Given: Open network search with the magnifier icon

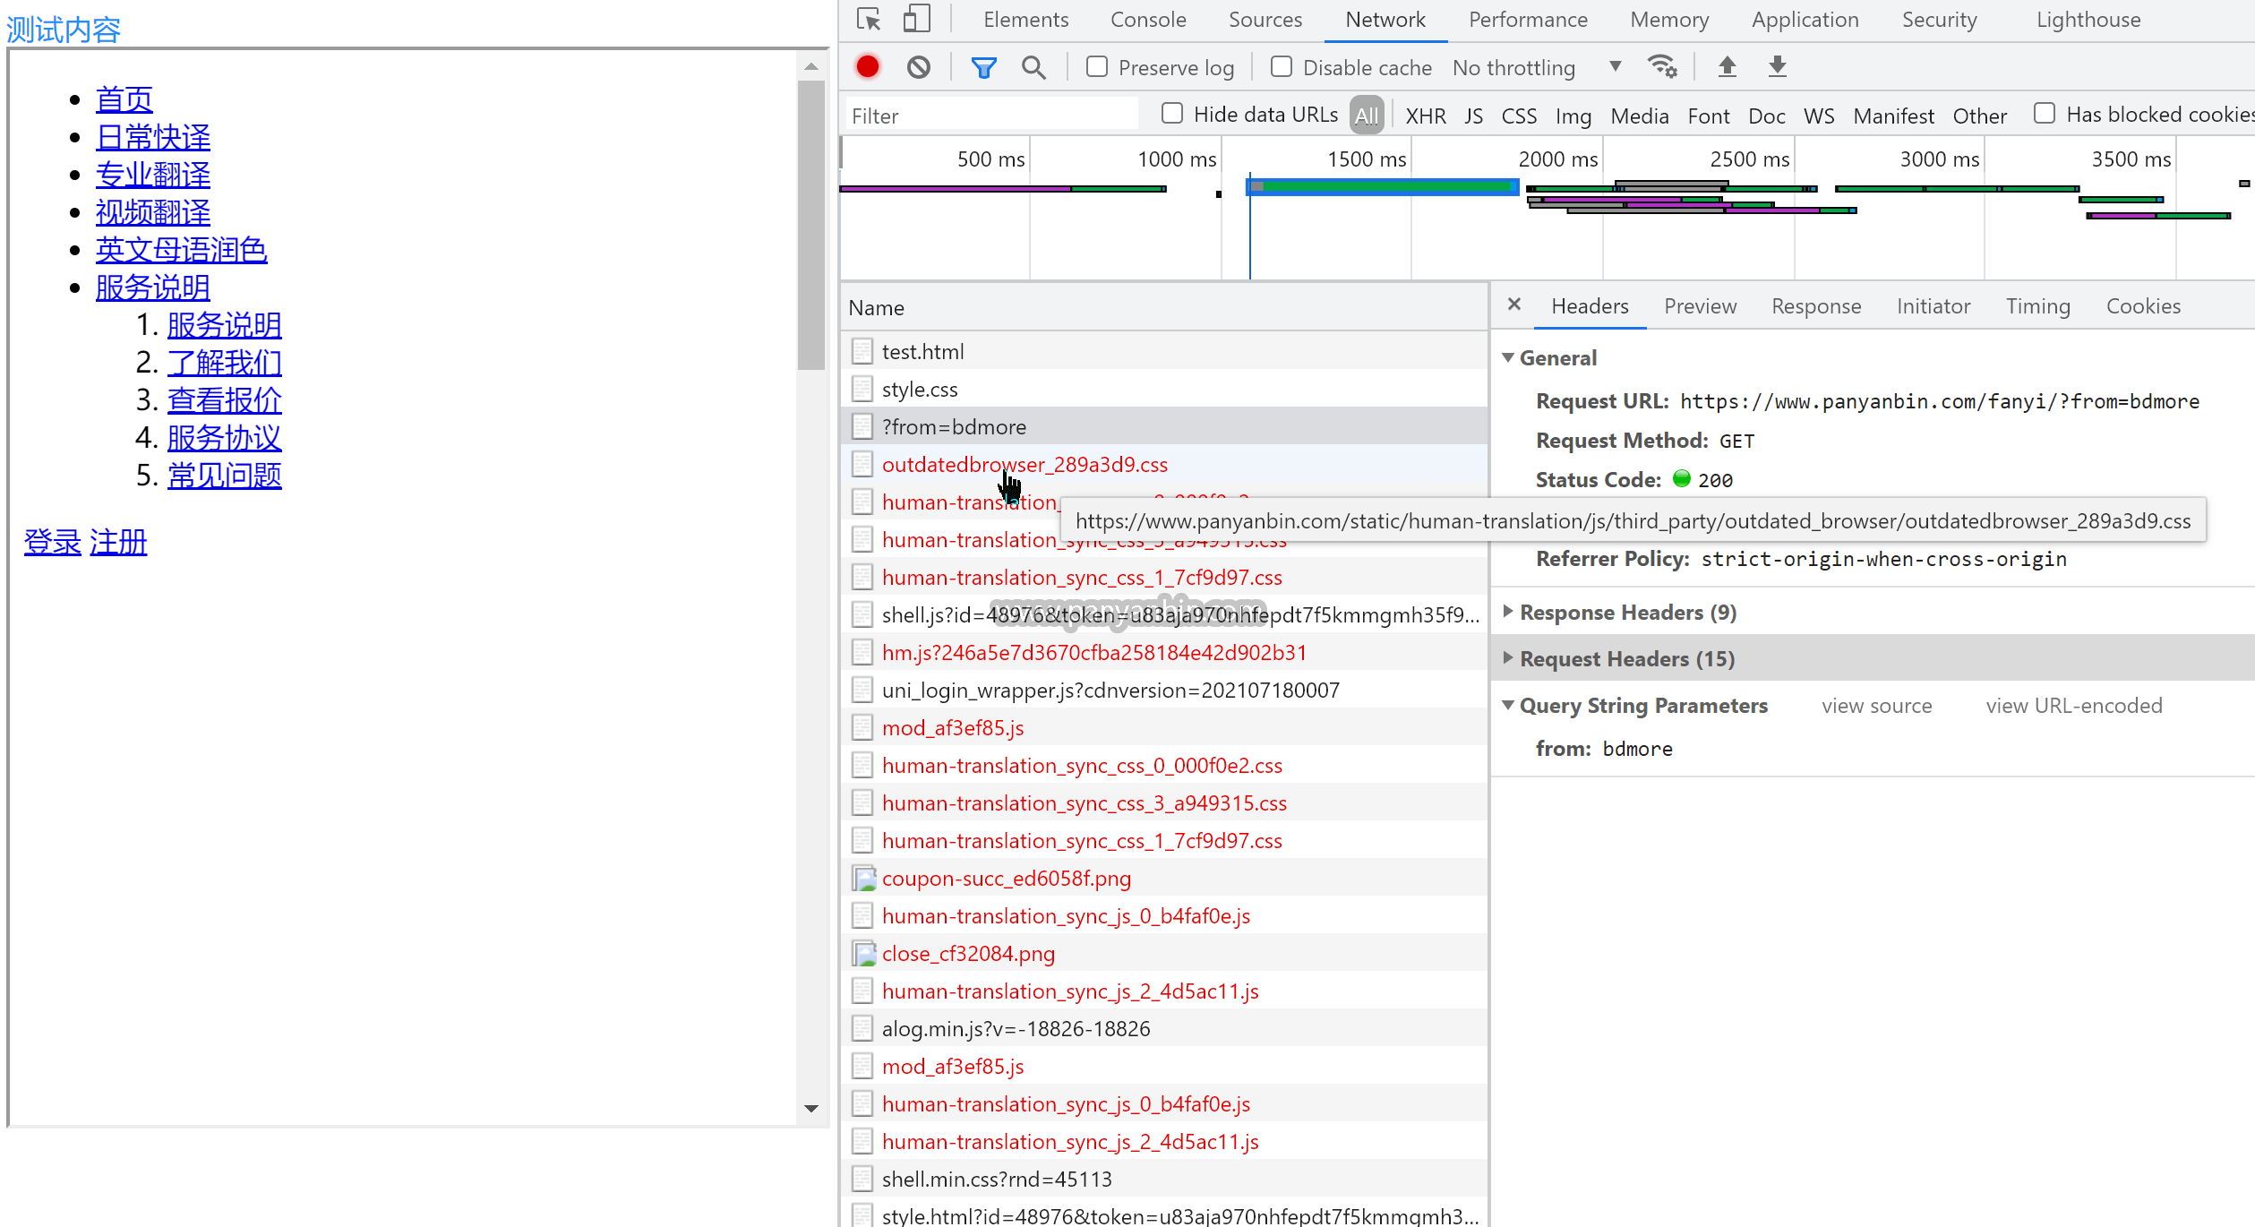Looking at the screenshot, I should point(1033,67).
